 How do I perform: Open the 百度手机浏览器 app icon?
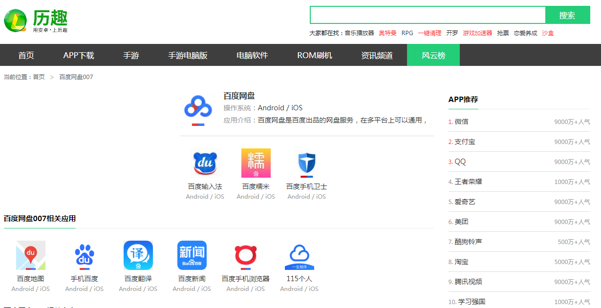coord(246,255)
